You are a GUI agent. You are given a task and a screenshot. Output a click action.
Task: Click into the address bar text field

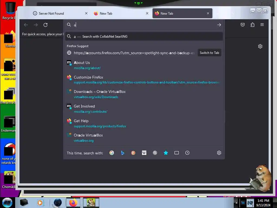pos(144,25)
